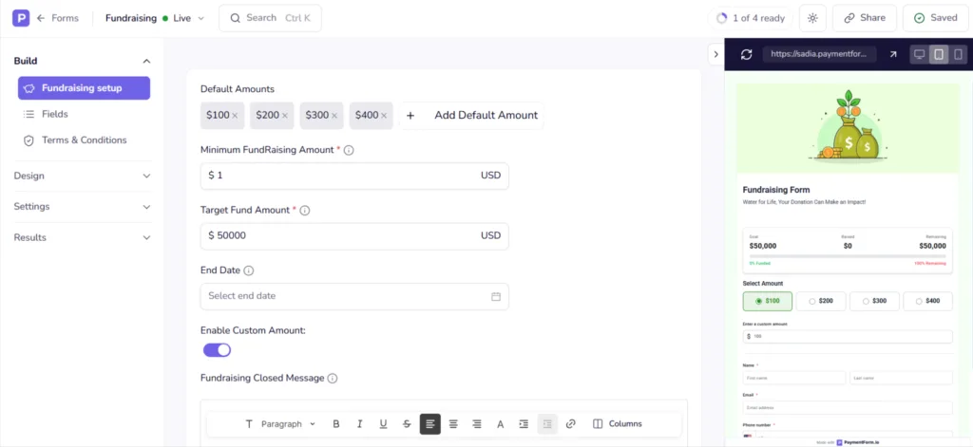Click the Select end date field

pyautogui.click(x=354, y=296)
